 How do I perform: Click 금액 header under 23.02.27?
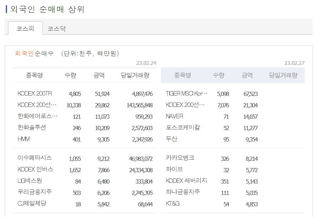[247, 75]
